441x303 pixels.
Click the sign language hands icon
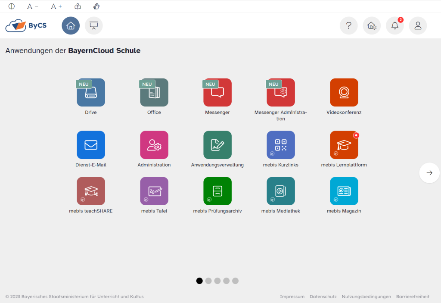(x=96, y=6)
